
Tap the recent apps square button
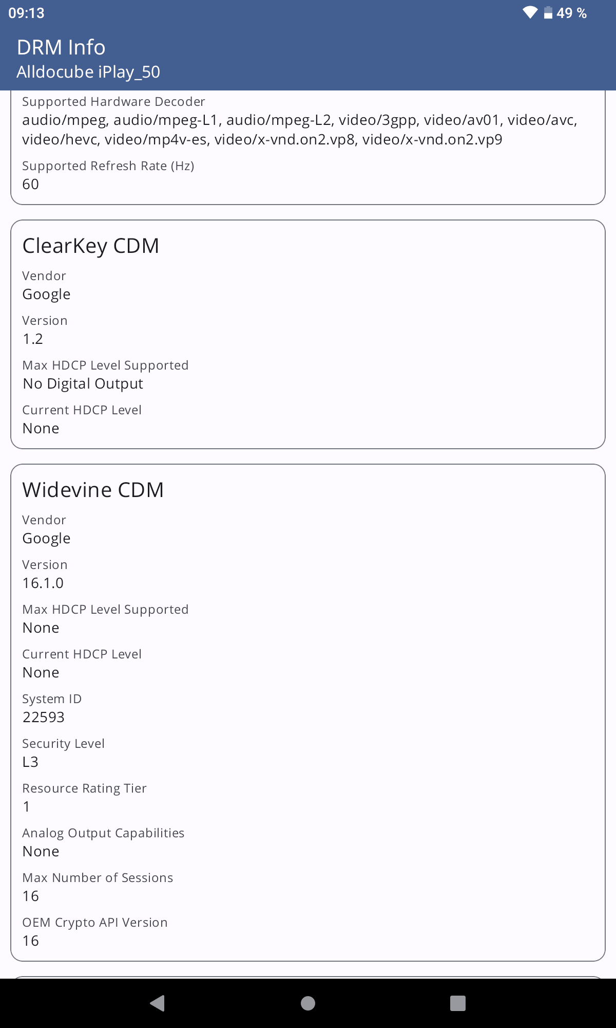click(x=457, y=1003)
